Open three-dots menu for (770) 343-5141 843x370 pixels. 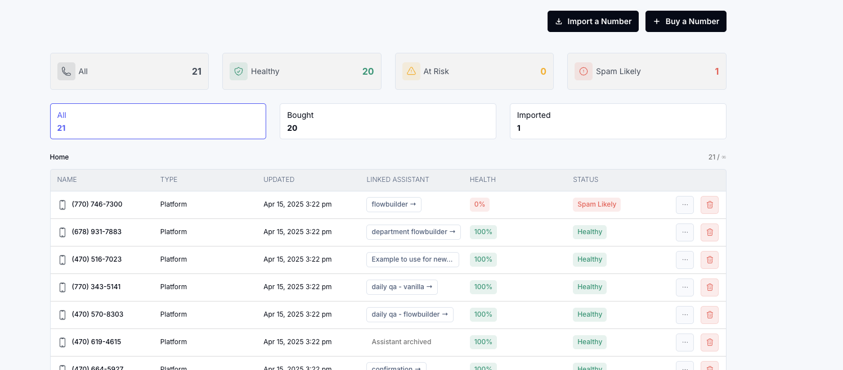684,287
